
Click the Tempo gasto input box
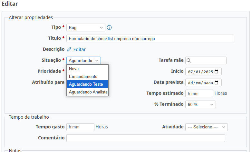tap(80, 127)
